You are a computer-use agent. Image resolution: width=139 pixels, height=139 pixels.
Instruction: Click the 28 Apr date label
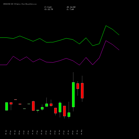(x=68, y=132)
